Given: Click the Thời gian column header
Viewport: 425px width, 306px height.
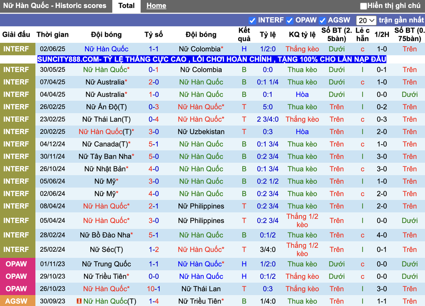Looking at the screenshot, I should 52,35.
